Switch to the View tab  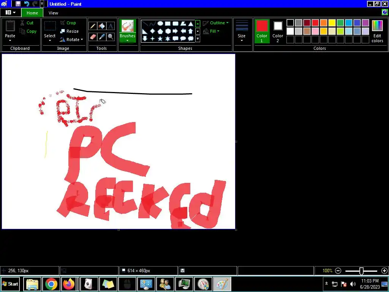53,13
